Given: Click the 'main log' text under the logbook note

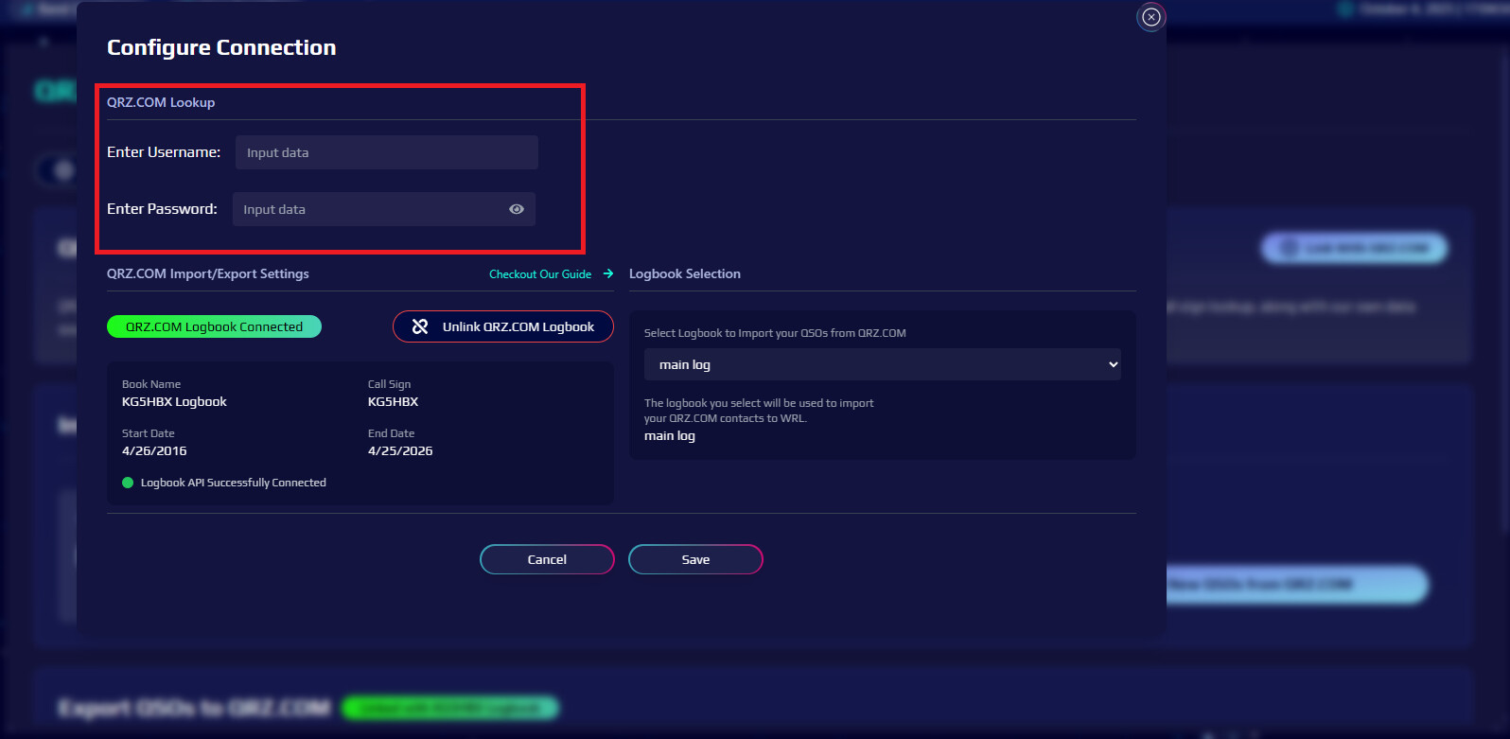Looking at the screenshot, I should pyautogui.click(x=670, y=436).
